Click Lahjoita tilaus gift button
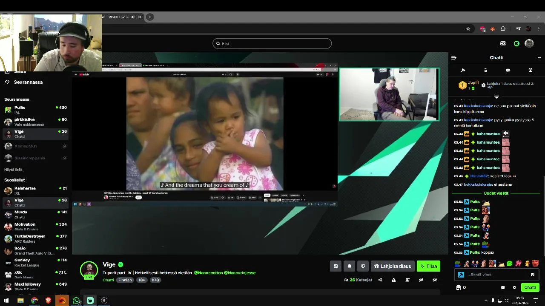The height and width of the screenshot is (306, 545). 393,266
